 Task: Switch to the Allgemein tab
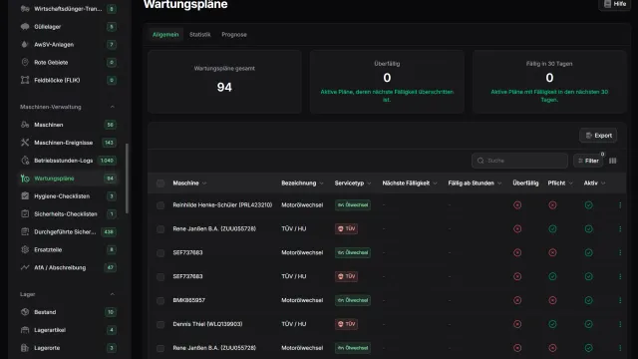(x=165, y=35)
